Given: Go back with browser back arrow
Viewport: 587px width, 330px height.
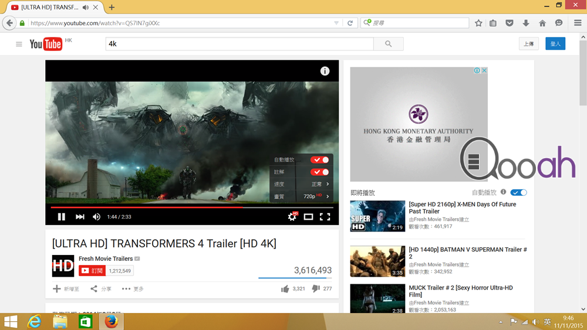Looking at the screenshot, I should [9, 23].
